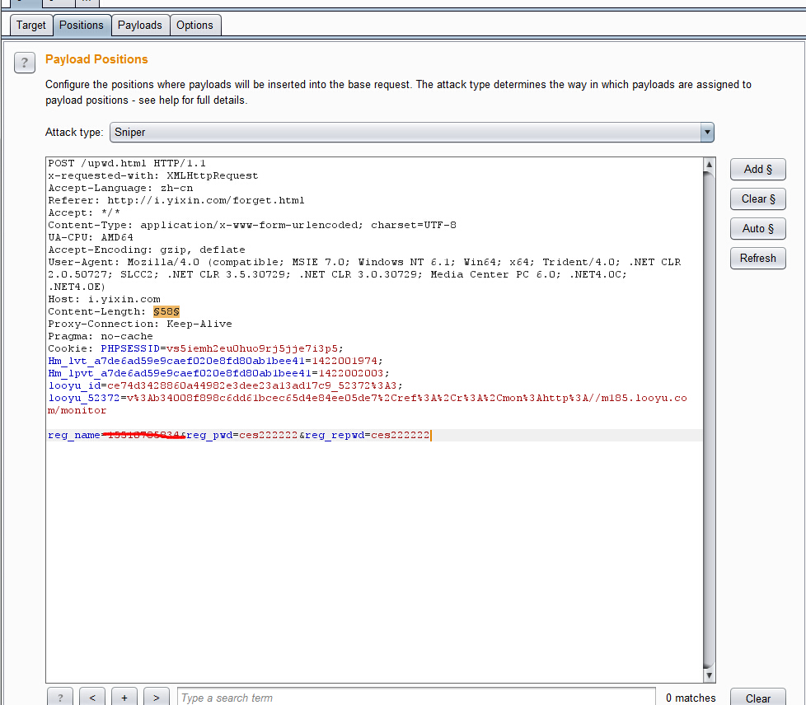Click the Clear search button
806x705 pixels.
pyautogui.click(x=757, y=698)
